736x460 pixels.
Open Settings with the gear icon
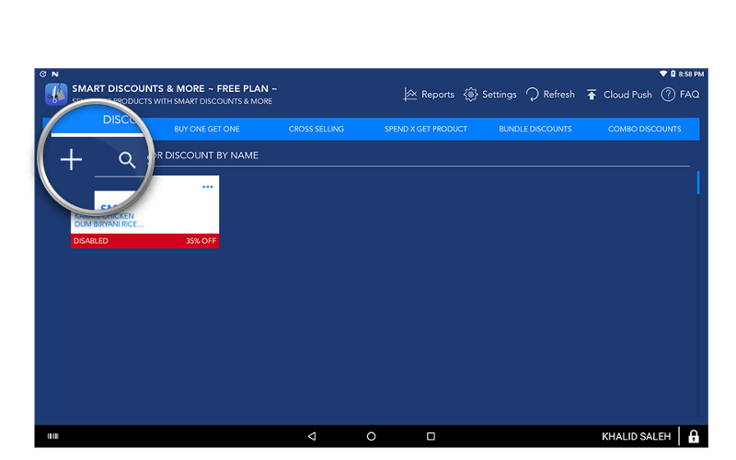pos(489,95)
